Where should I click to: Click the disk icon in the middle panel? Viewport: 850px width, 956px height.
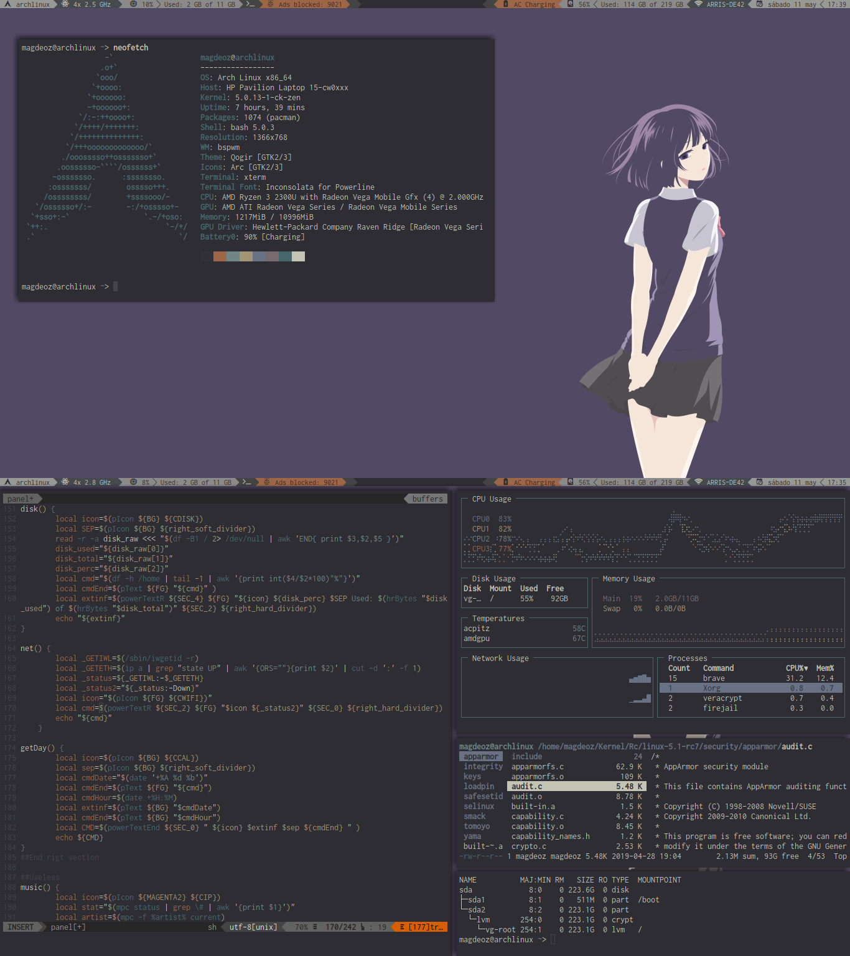[570, 482]
